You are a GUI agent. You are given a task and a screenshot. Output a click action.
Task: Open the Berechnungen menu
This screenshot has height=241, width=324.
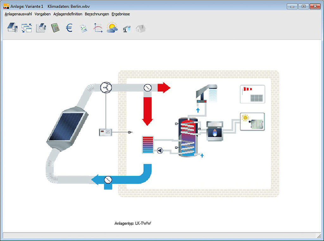click(x=97, y=14)
